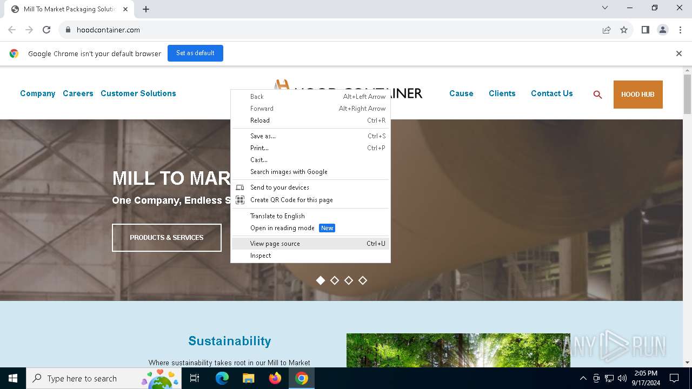
Task: Choose Save as... from context menu
Action: pos(310,136)
